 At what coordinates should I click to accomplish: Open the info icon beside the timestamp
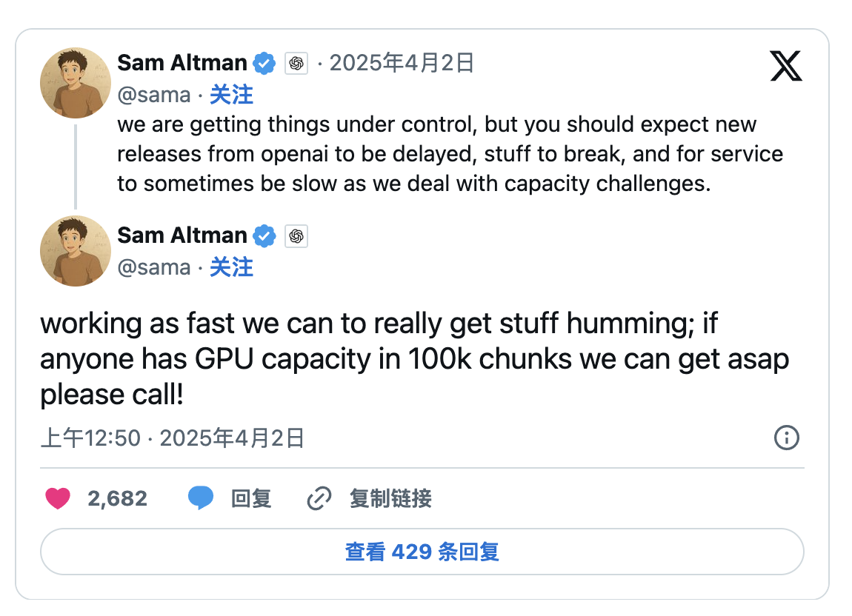[x=786, y=438]
